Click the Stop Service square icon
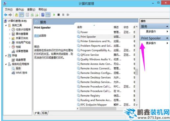The height and width of the screenshot is (121, 170). [59, 15]
